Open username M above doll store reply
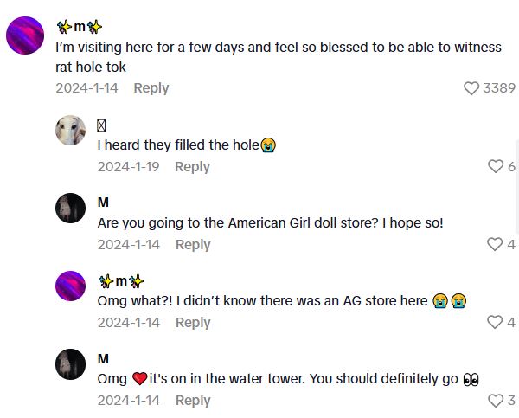The height and width of the screenshot is (418, 519). tap(103, 203)
